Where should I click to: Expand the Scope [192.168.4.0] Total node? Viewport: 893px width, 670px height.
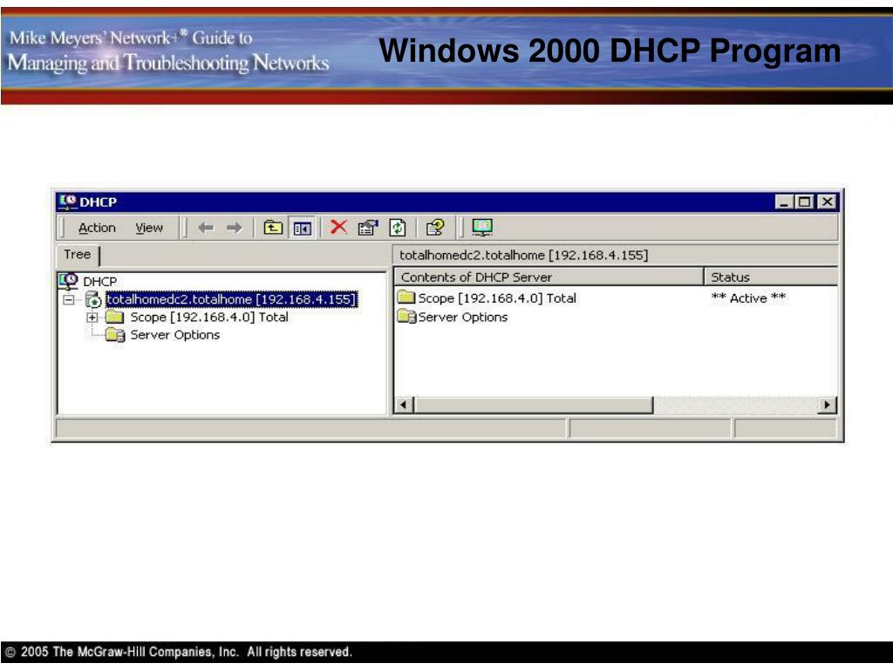point(92,318)
